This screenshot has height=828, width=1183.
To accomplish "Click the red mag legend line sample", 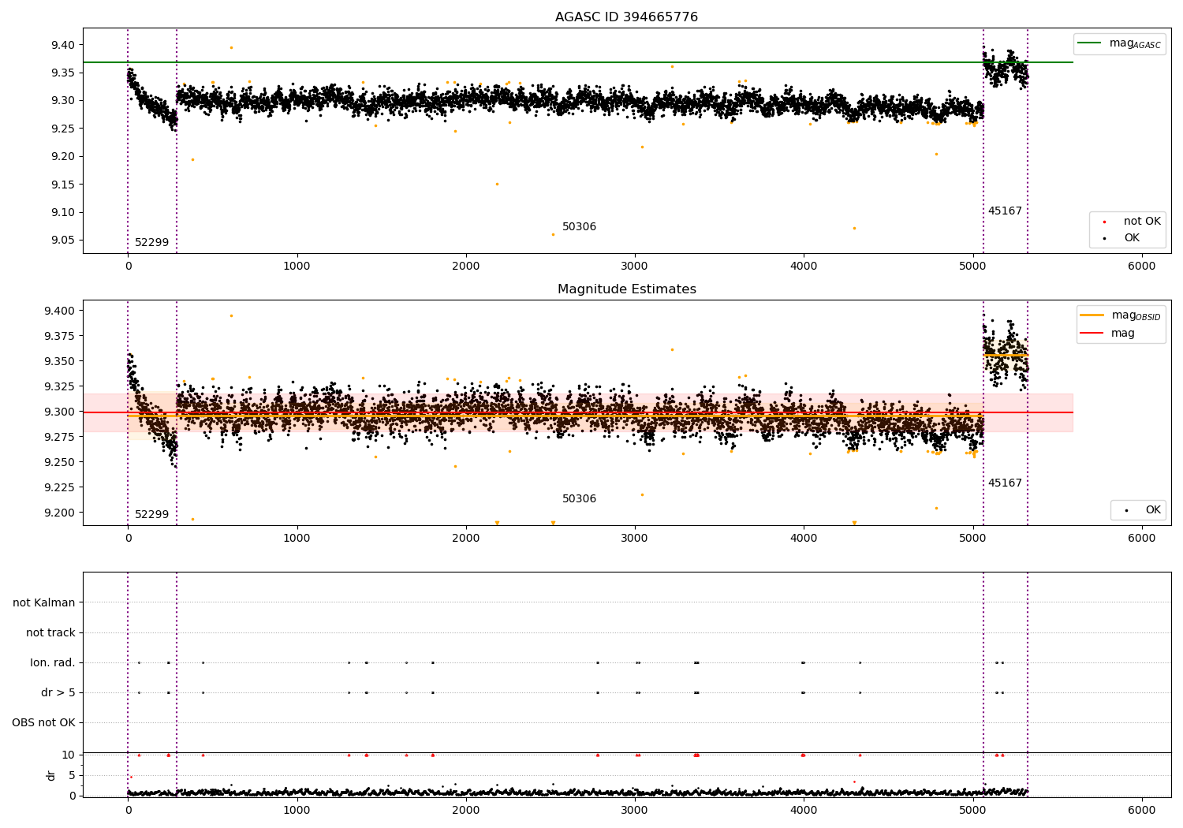I will click(1092, 334).
